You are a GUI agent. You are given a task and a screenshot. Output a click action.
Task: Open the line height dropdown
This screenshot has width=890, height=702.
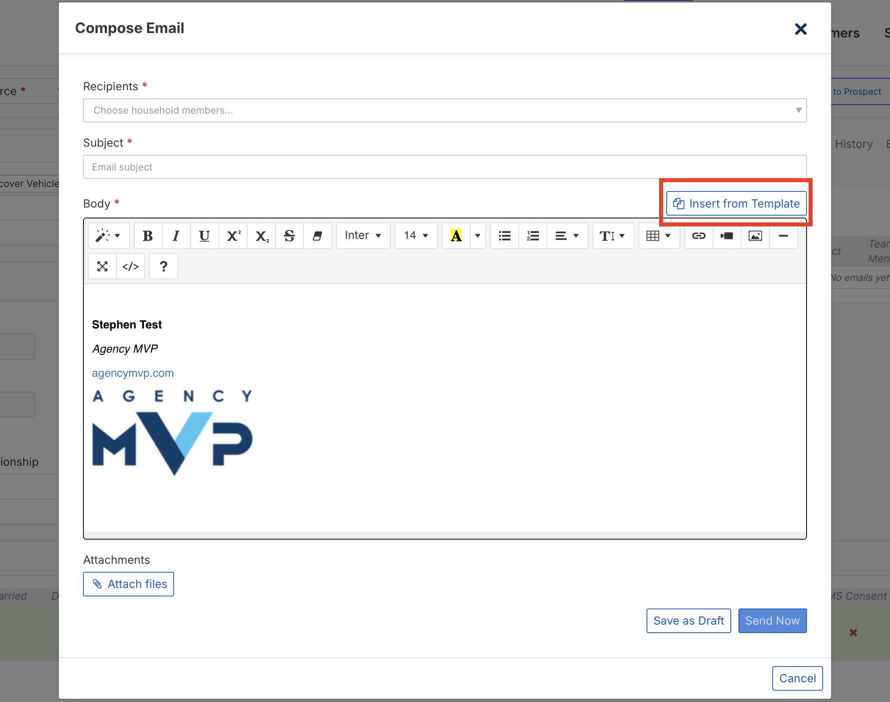tap(613, 235)
